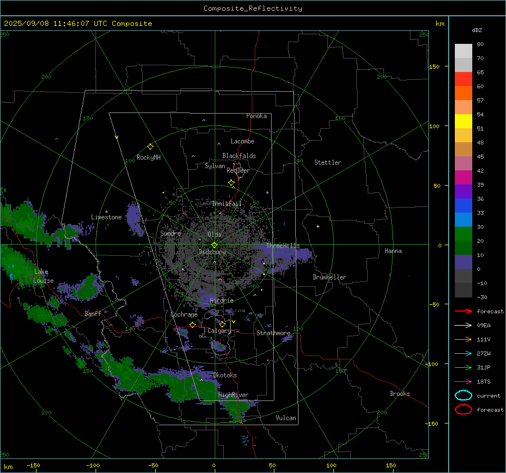506x473 pixels.
Task: Select the orange 60-57 dBZ color swatch
Action: pos(463,93)
